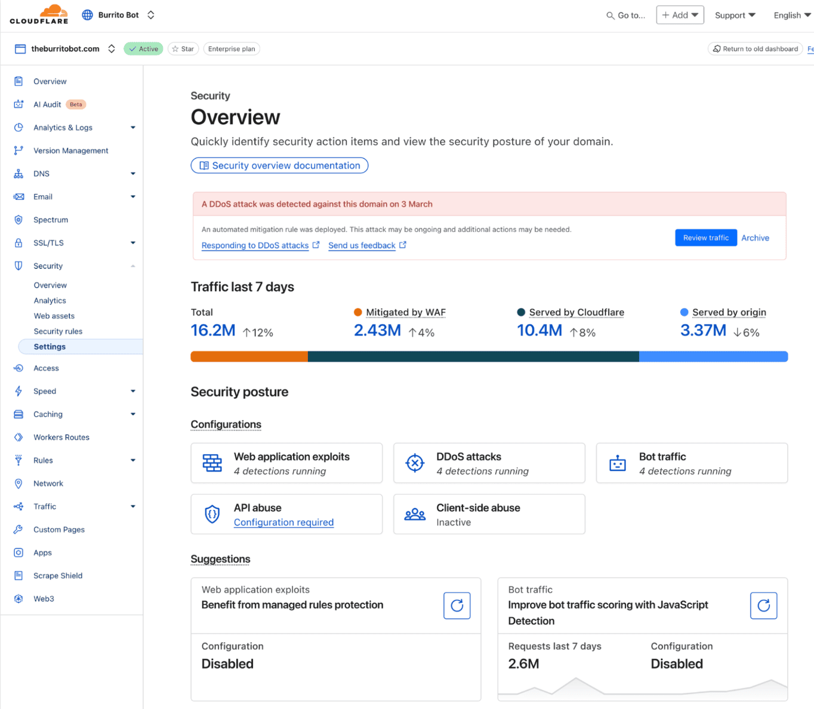The image size is (814, 709).
Task: Open the theburritobot.com domain switcher
Action: point(112,49)
